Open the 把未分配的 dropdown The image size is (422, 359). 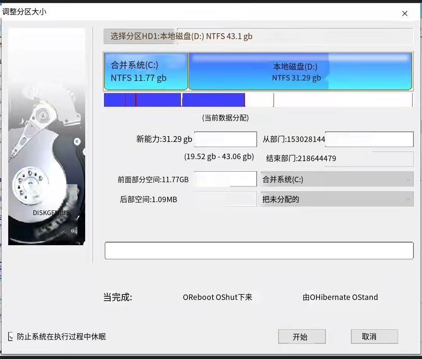337,199
